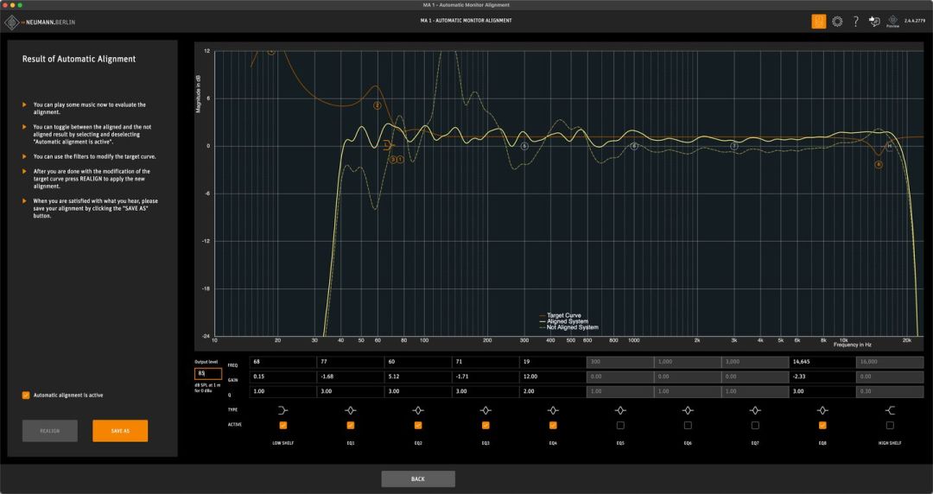Select filter node 6 near 1000 Hz
The height and width of the screenshot is (494, 933).
pyautogui.click(x=634, y=146)
